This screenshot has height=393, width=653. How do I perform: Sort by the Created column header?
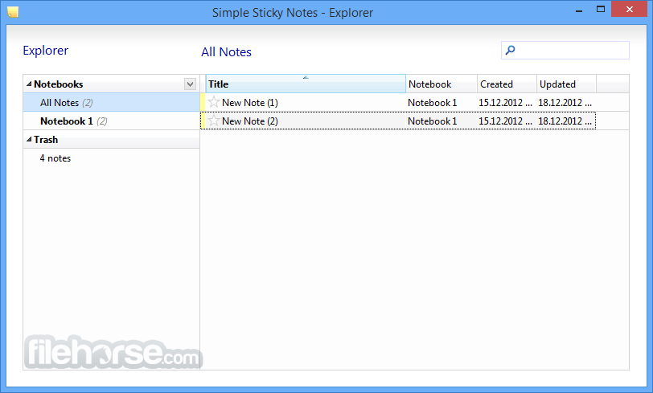click(x=507, y=84)
